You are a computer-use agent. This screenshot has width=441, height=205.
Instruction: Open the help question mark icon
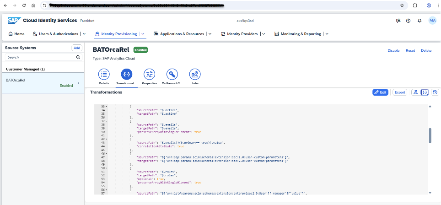coord(409,21)
